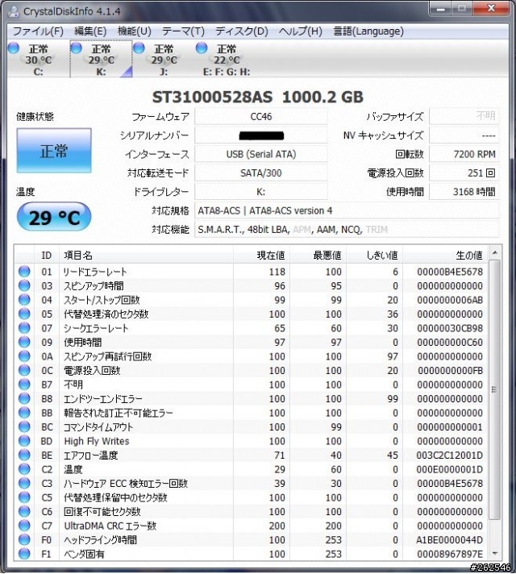The width and height of the screenshot is (516, 574).
Task: Click the 現在値 column header
Action: click(x=261, y=255)
